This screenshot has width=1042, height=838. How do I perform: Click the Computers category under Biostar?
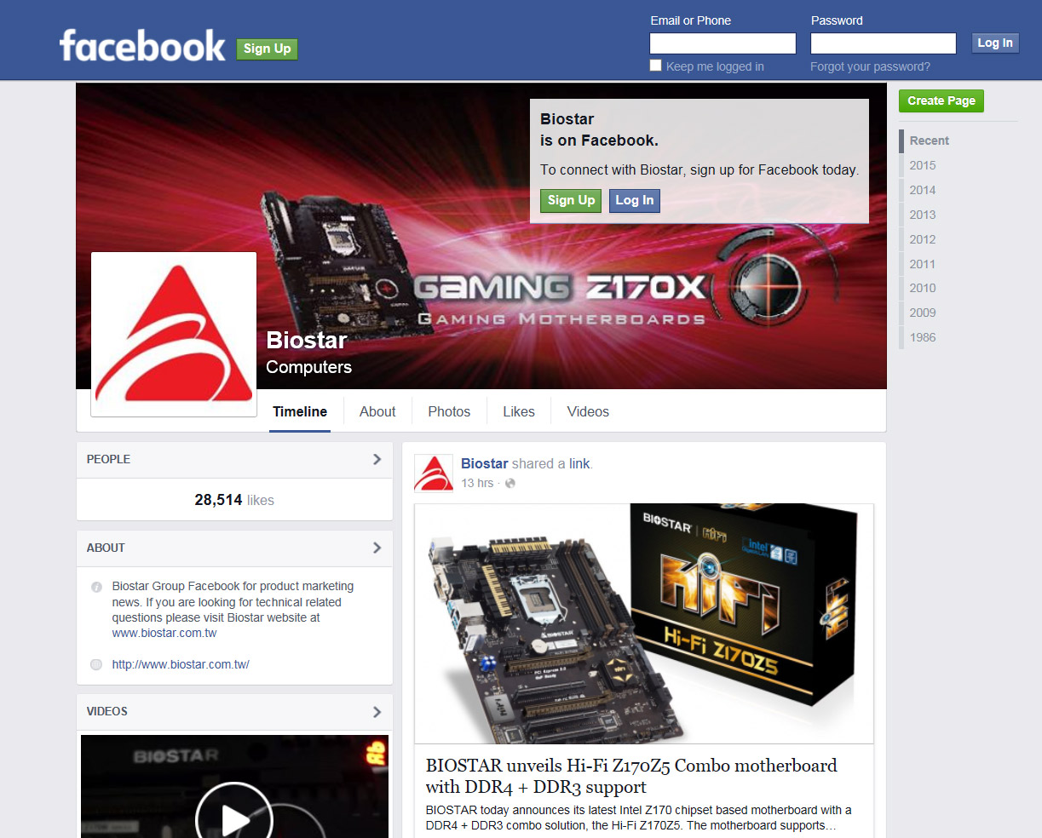pos(308,368)
